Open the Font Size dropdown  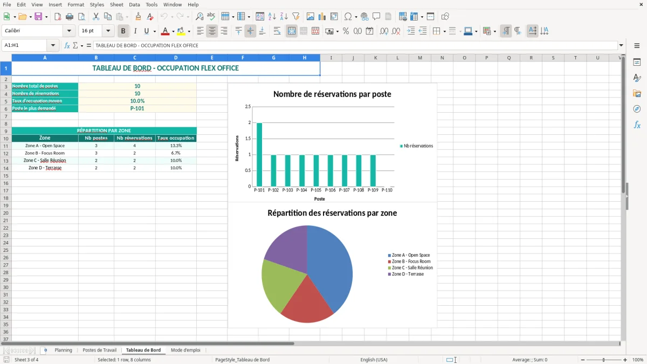click(108, 31)
